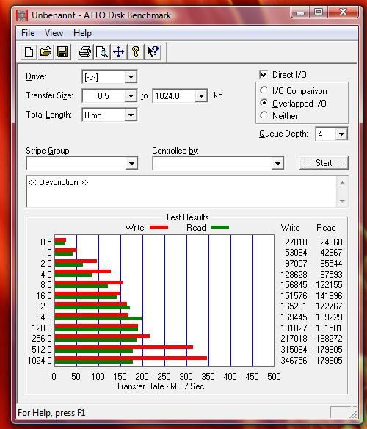Click the green Read legend swatch
The image size is (367, 429).
220,228
